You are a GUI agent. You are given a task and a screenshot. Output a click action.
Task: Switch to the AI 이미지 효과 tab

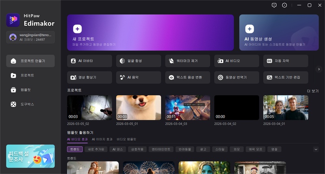click(x=102, y=139)
